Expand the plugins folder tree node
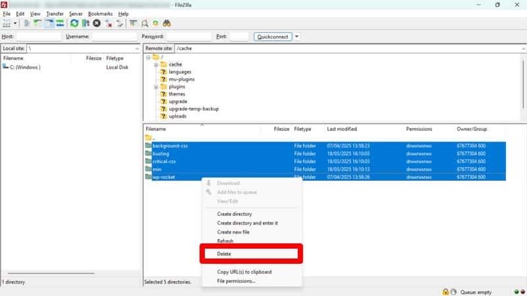The height and width of the screenshot is (296, 527). 156,87
